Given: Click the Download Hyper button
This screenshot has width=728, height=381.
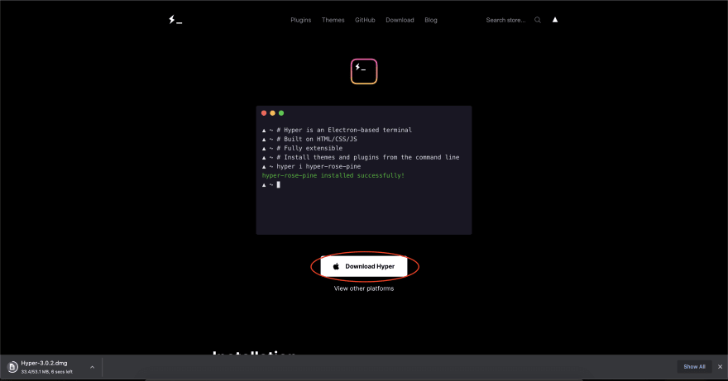Looking at the screenshot, I should coord(364,266).
